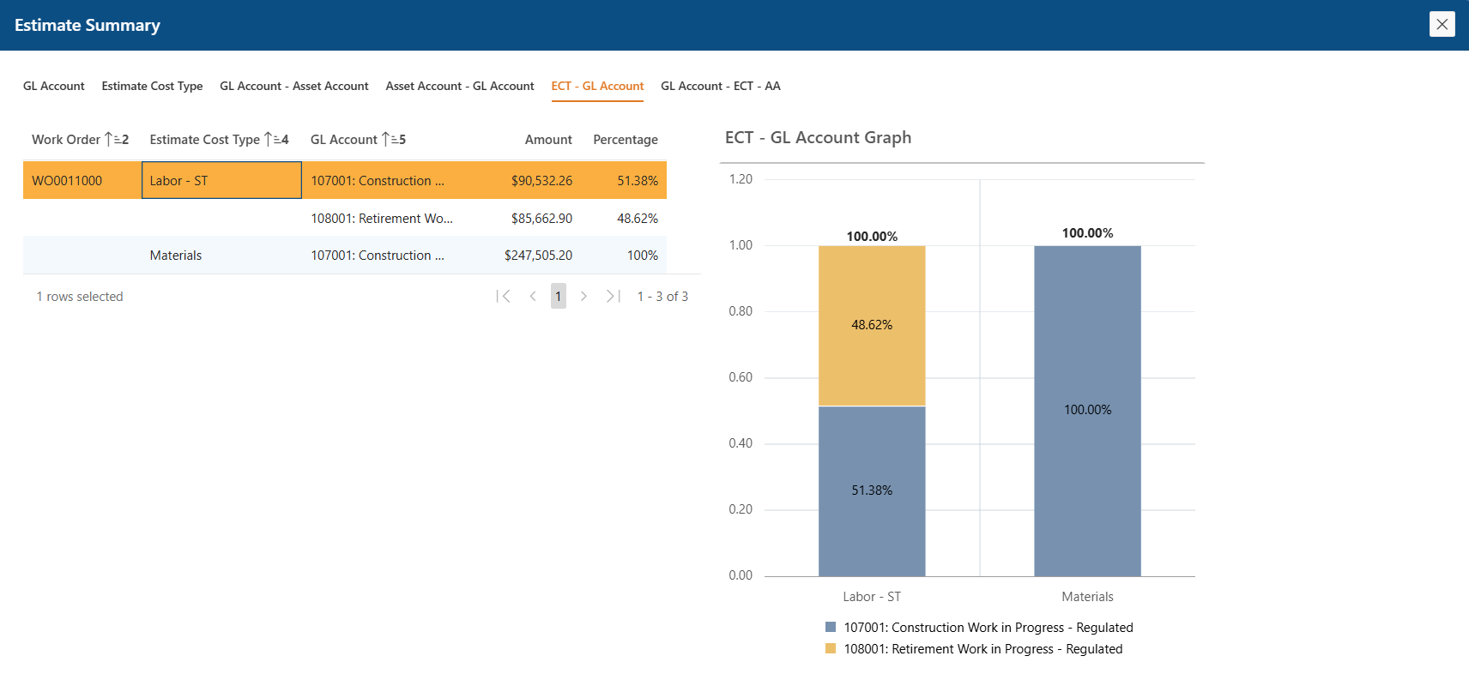This screenshot has width=1469, height=680.
Task: Select WO0011000 work order cell
Action: pyautogui.click(x=82, y=180)
